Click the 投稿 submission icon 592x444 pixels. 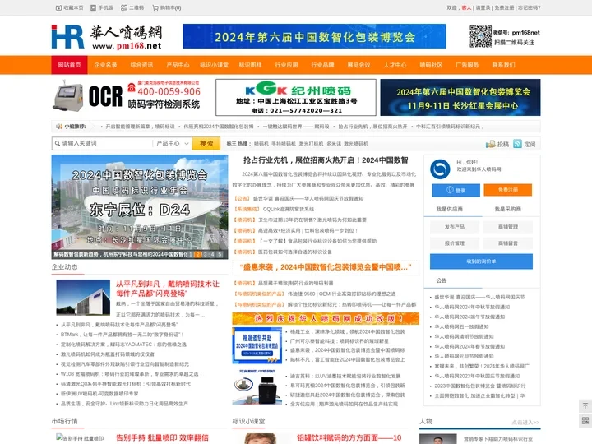tap(490, 144)
